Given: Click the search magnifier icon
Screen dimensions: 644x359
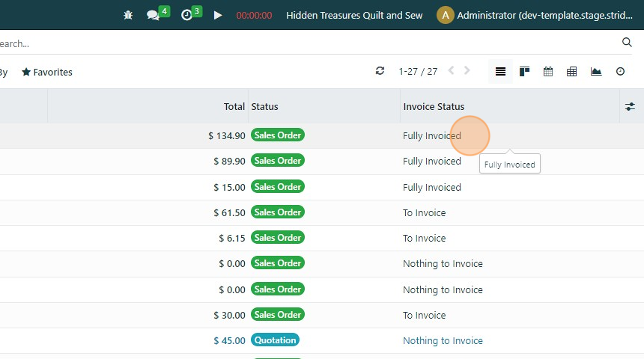Looking at the screenshot, I should [x=627, y=43].
